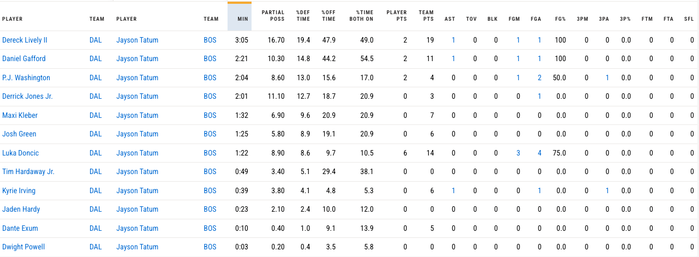This screenshot has height=257, width=699.
Task: Open Kyrie Irving's player page
Action: click(x=19, y=190)
